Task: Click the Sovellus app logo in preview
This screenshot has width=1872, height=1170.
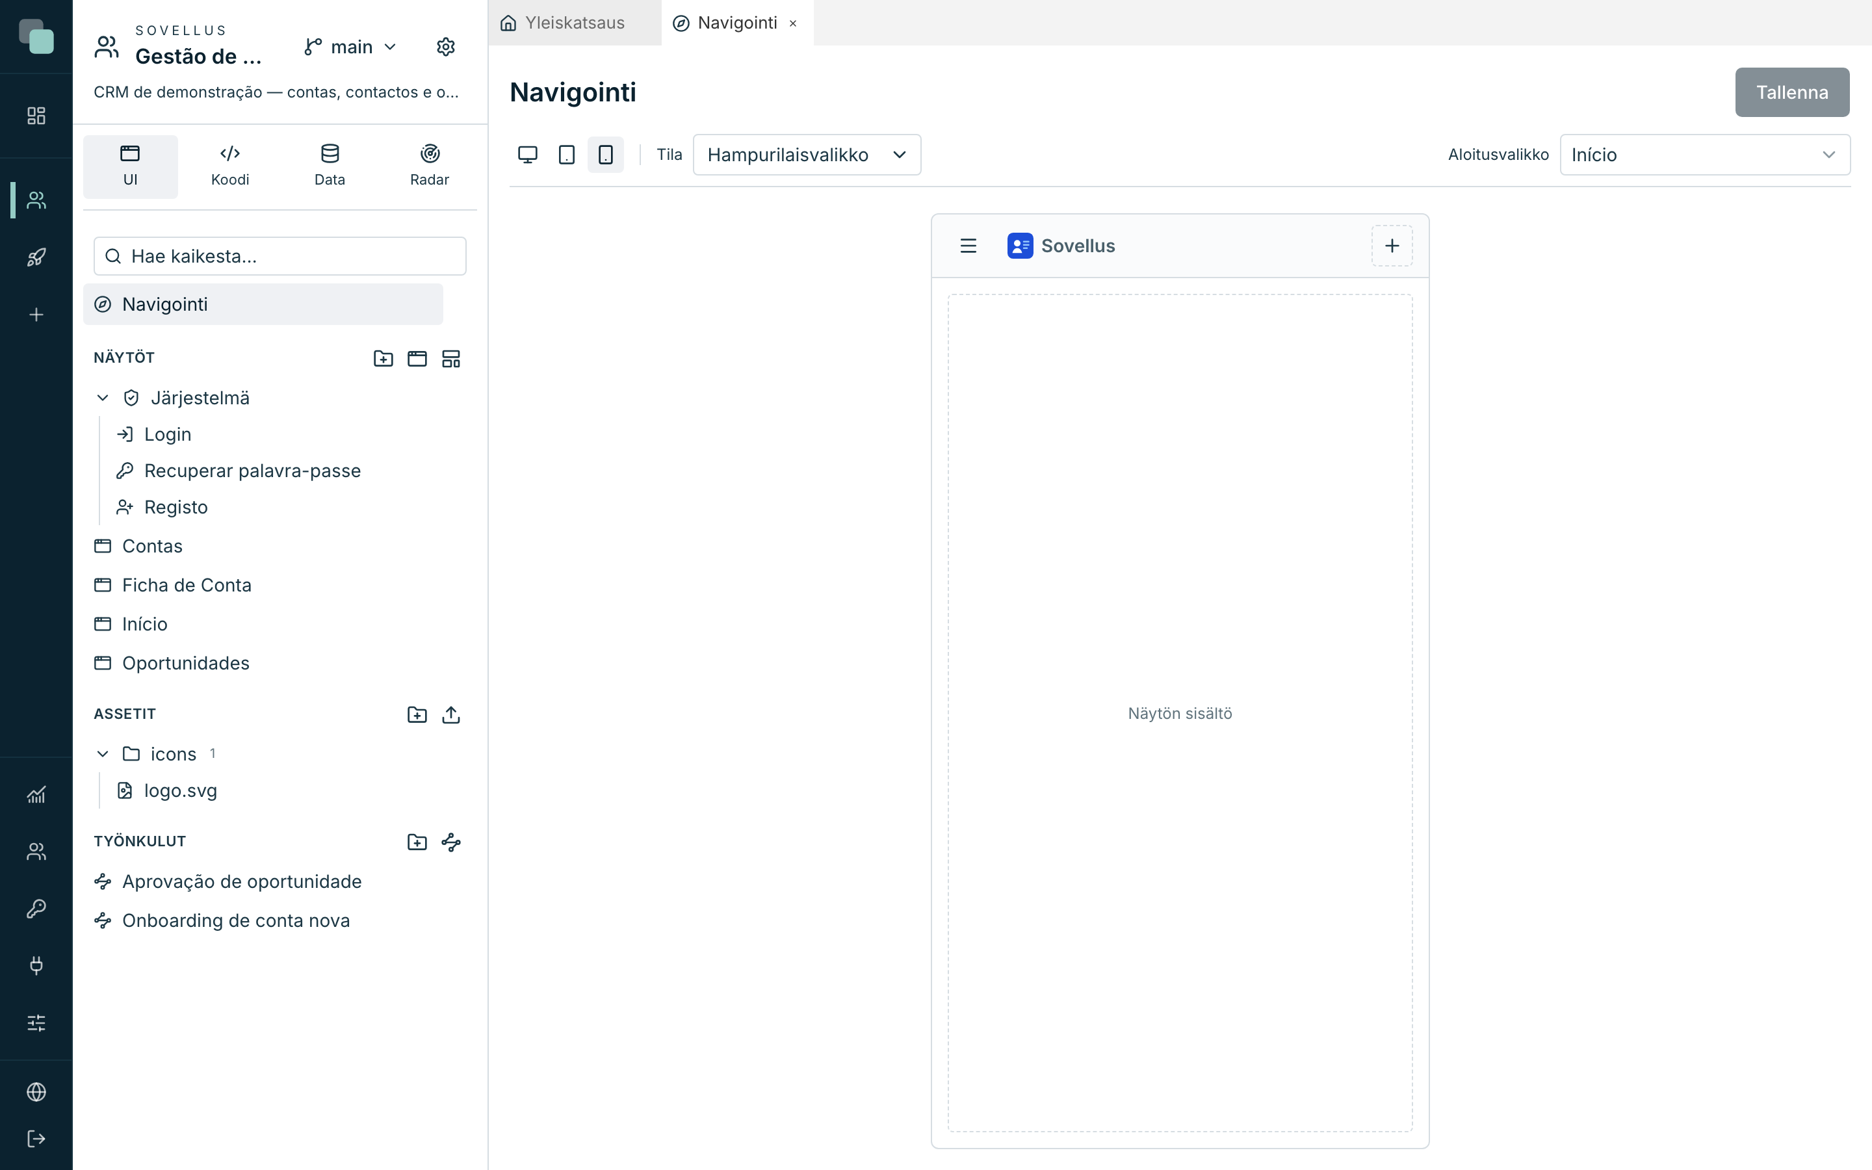Action: [x=1020, y=246]
